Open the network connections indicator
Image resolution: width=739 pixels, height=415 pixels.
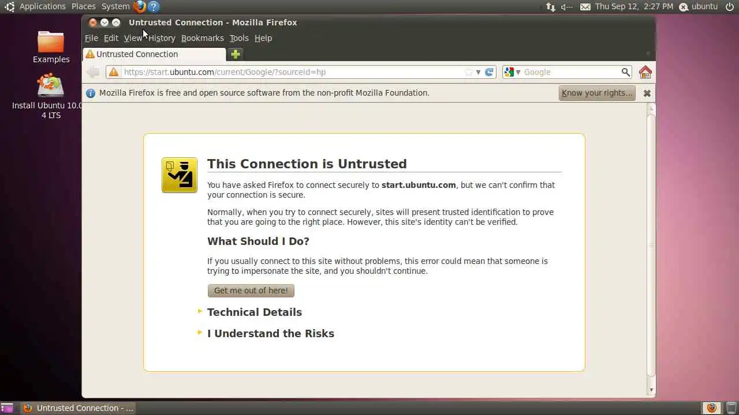[x=550, y=7]
